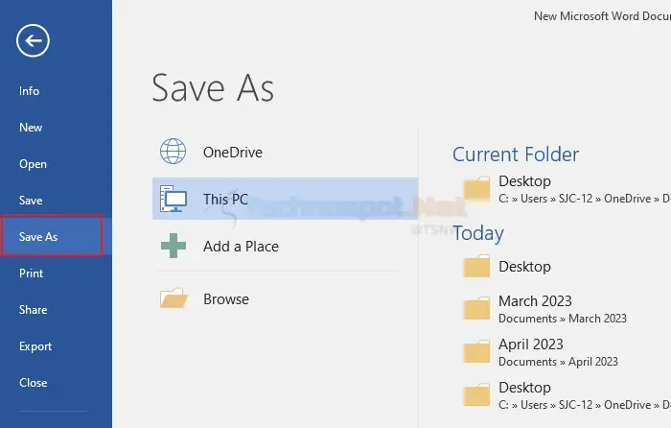Screen dimensions: 671x428
Task: Click the OneDrive globe icon
Action: coord(173,152)
